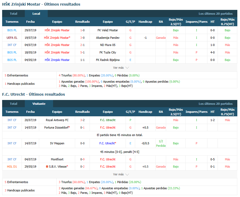The width and height of the screenshot is (240, 197).
Task: Switch to Total tab in Utrecht table
Action: tap(14, 103)
